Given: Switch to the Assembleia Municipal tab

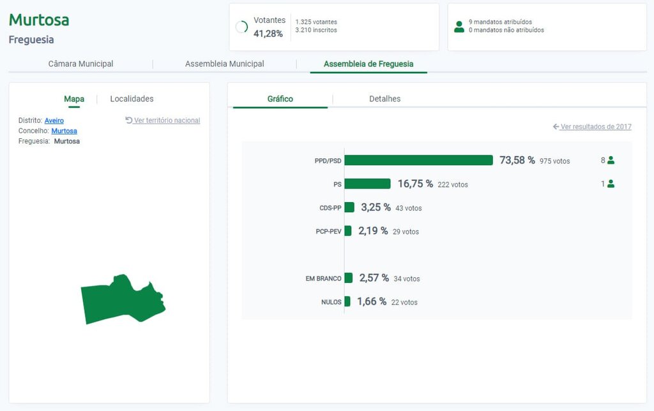Looking at the screenshot, I should click(224, 64).
